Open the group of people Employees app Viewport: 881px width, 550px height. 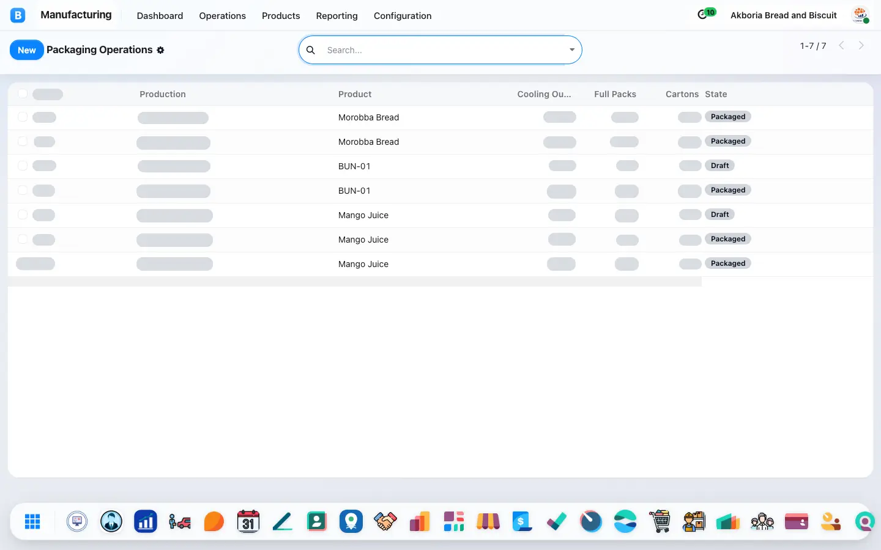[762, 521]
